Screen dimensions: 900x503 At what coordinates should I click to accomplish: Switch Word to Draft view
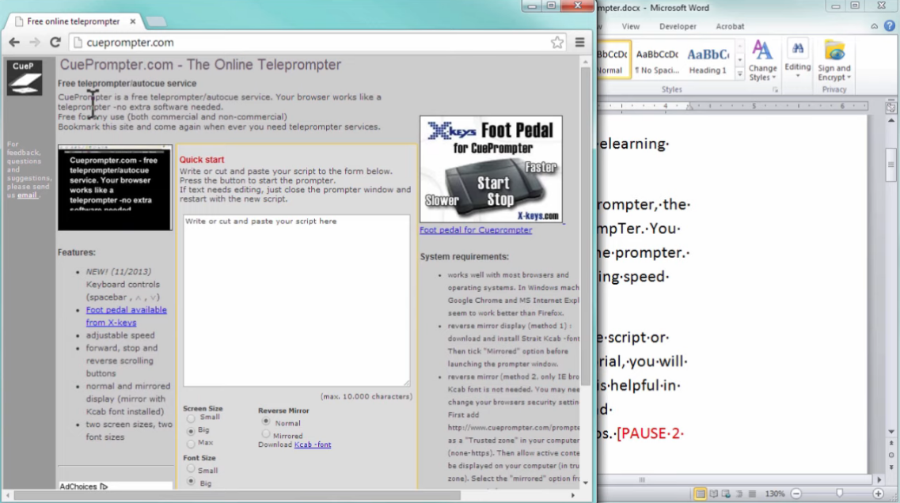point(750,493)
